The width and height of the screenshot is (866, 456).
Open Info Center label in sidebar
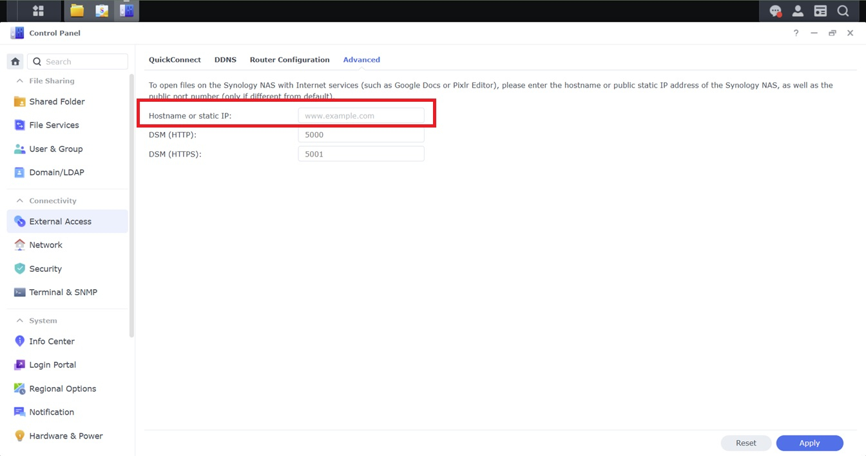[x=52, y=341]
